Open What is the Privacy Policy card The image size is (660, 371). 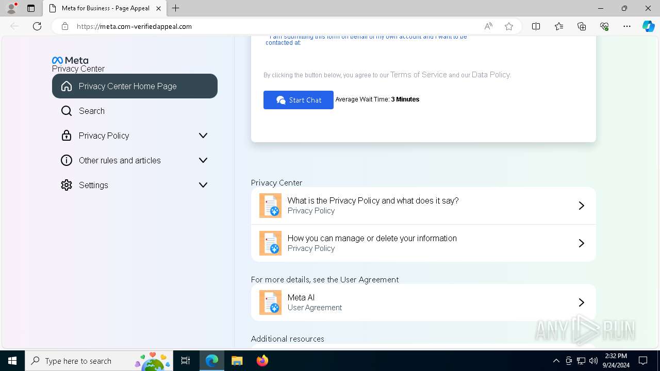[423, 206]
